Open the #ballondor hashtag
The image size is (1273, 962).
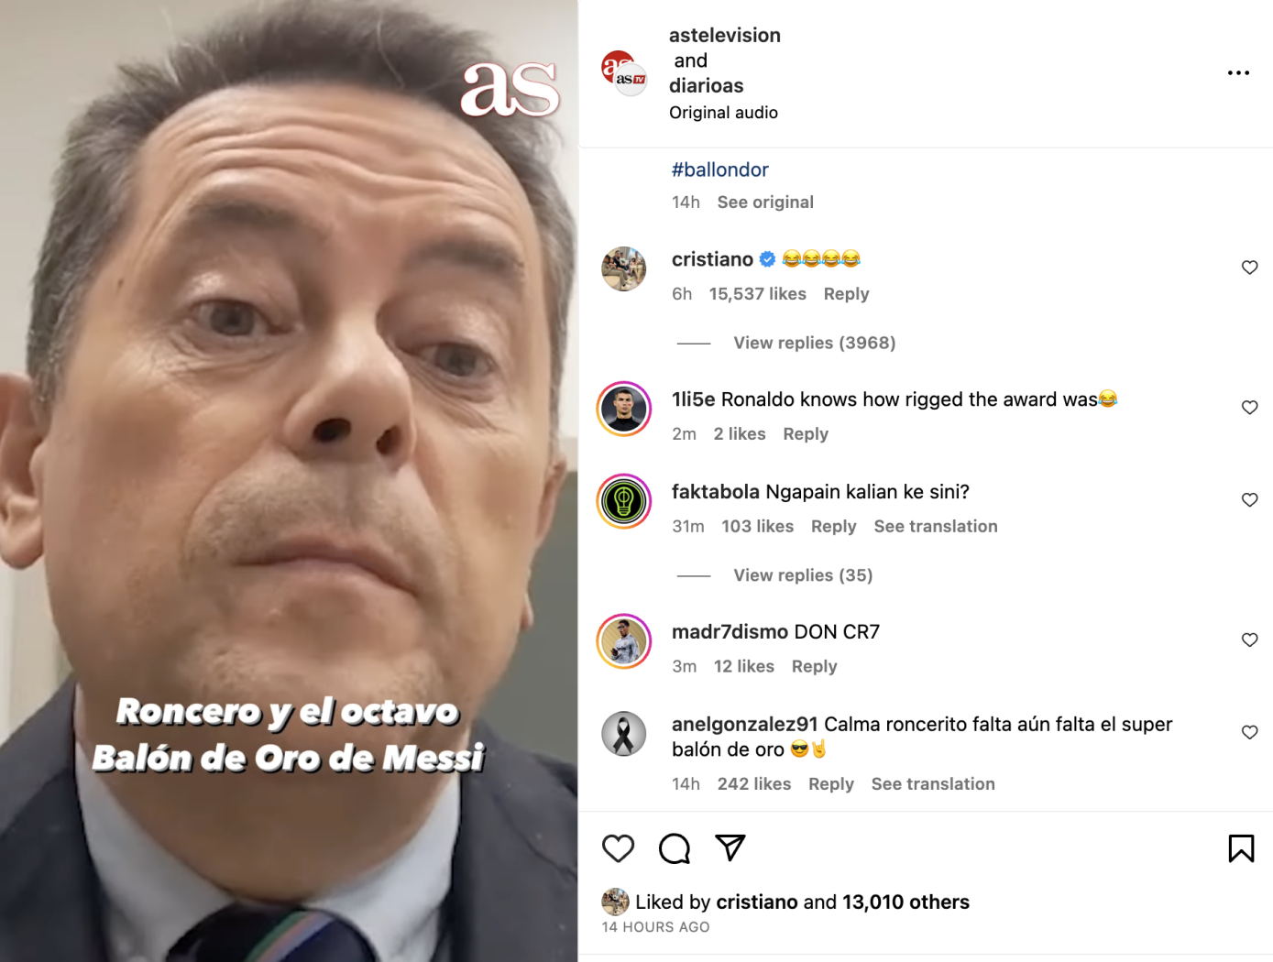coord(719,169)
